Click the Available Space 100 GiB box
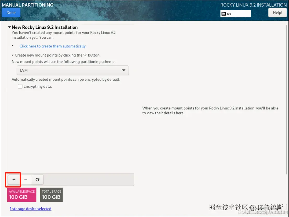This screenshot has width=289, height=217. (22, 195)
